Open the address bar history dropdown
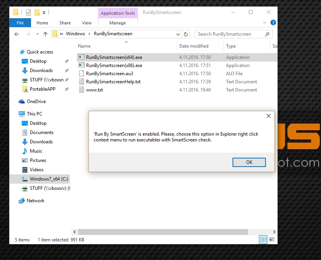 (178, 34)
